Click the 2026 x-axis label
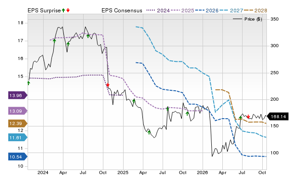 click(x=202, y=172)
